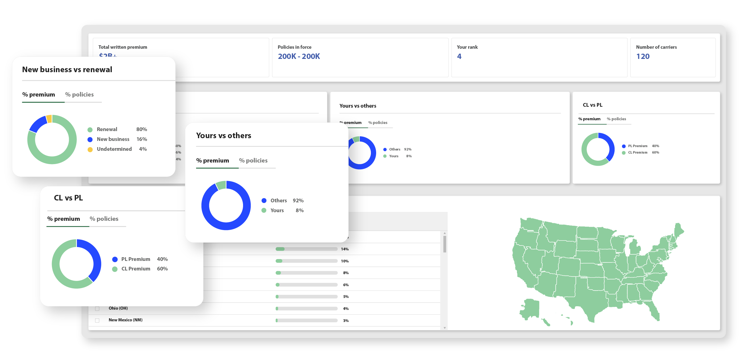Click the yellow Undetermined legend dot
739x363 pixels.
[90, 149]
